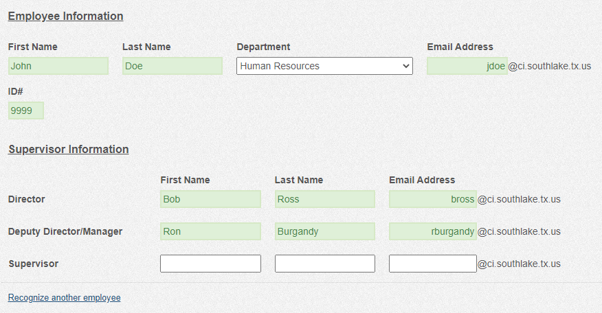Click the employee email field jdoe

click(467, 66)
